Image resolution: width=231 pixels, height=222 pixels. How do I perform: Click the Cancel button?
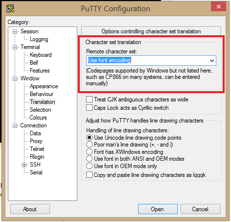point(201,209)
